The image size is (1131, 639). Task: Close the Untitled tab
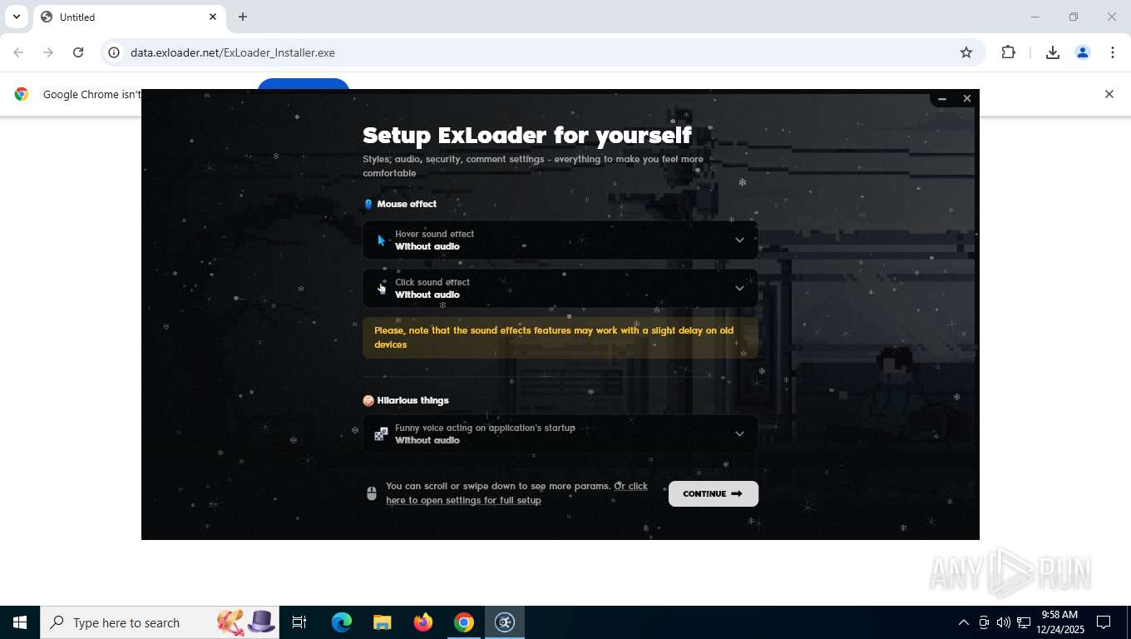pos(213,17)
